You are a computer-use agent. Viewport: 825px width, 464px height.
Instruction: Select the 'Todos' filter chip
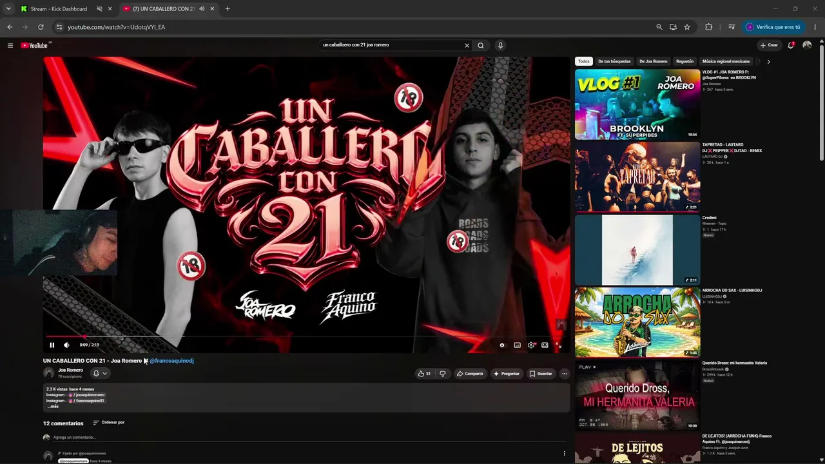tap(584, 61)
